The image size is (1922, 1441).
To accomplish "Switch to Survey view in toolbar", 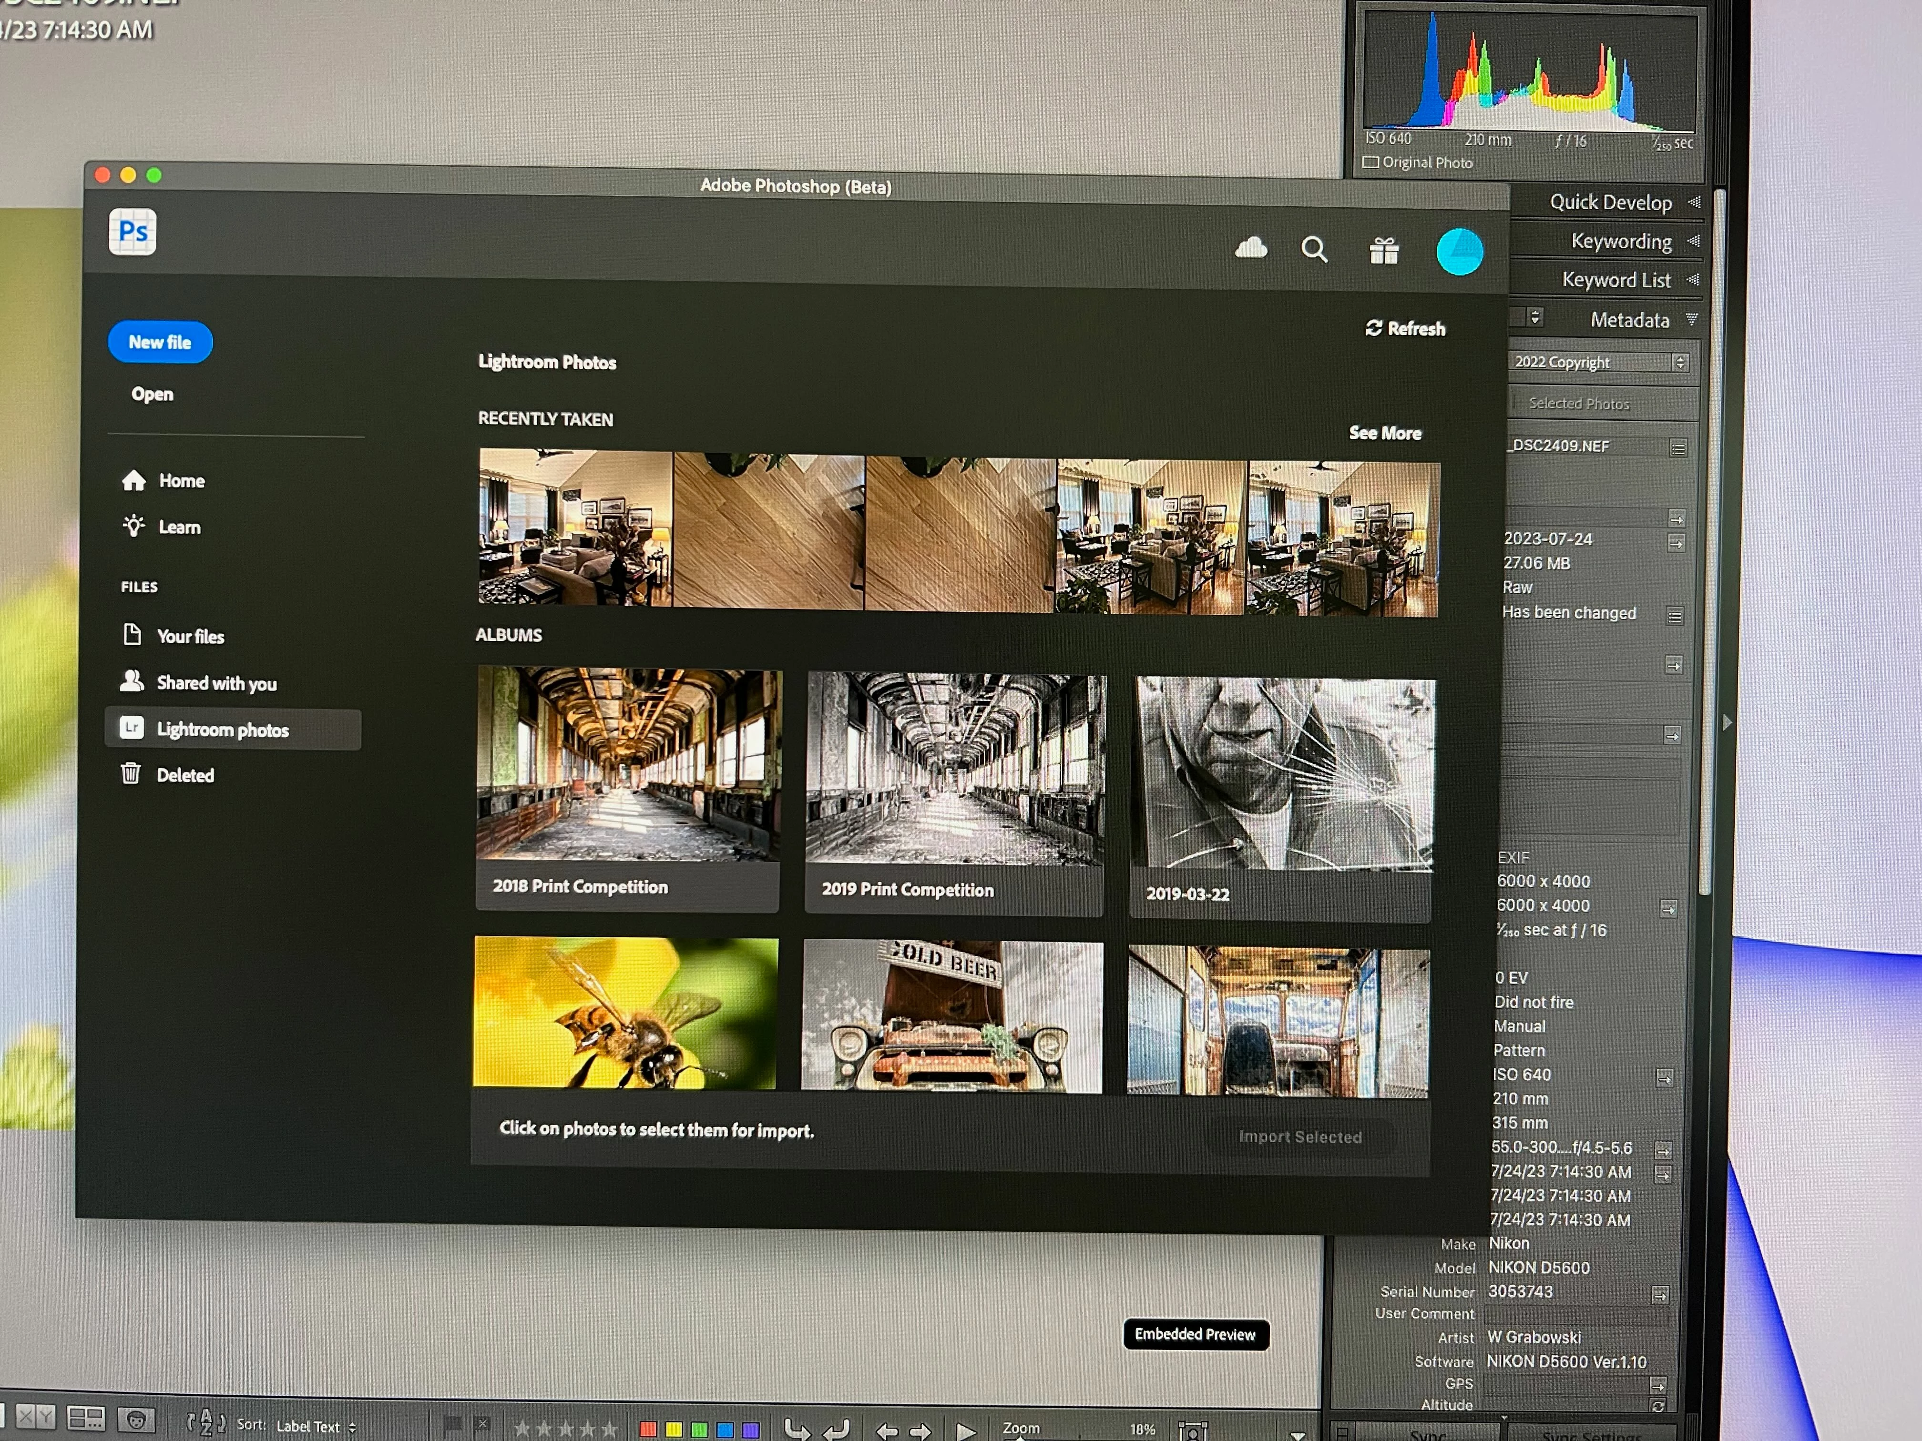I will coord(86,1419).
